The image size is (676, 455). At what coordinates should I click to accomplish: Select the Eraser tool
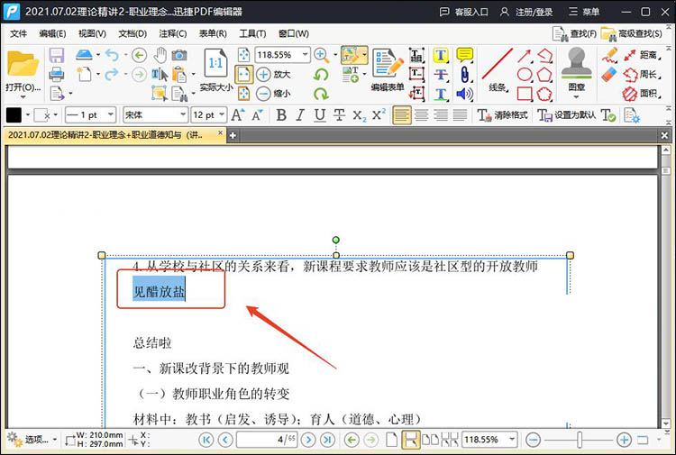coord(609,75)
